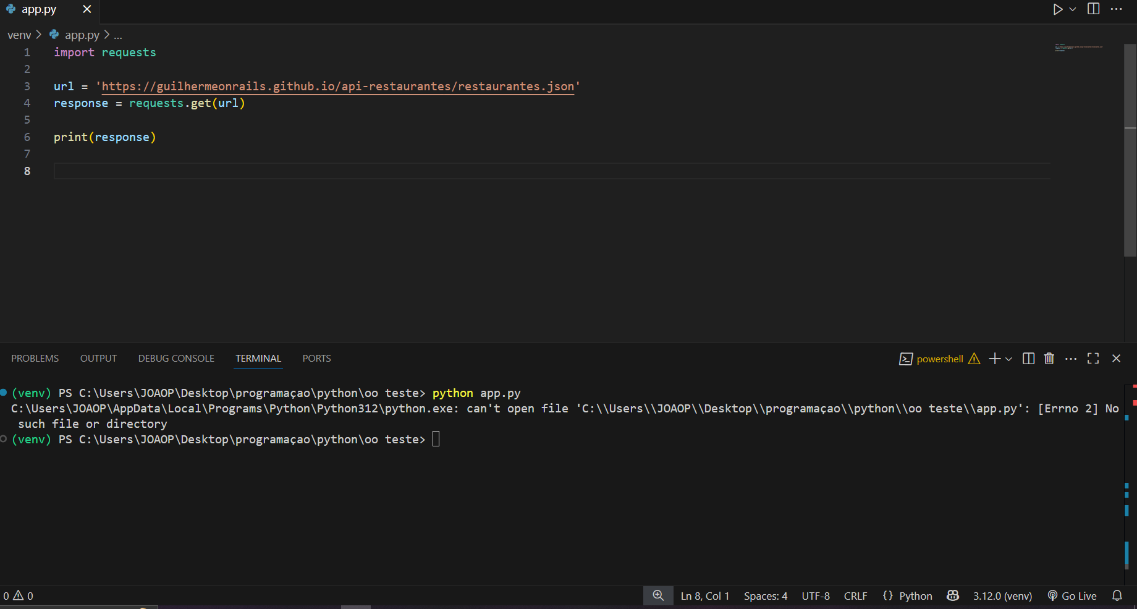The height and width of the screenshot is (609, 1137).
Task: Click the app.py breadcrumb item
Action: [82, 35]
